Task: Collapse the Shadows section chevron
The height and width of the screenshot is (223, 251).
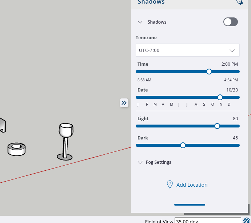Action: [x=140, y=22]
